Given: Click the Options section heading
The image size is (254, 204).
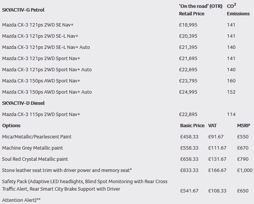Looking at the screenshot, I should (x=12, y=126).
